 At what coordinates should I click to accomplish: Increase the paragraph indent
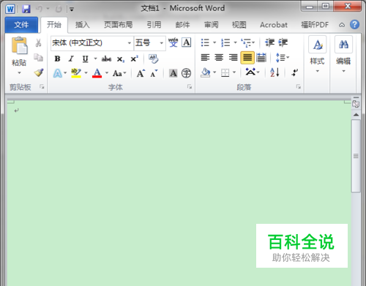click(x=283, y=42)
